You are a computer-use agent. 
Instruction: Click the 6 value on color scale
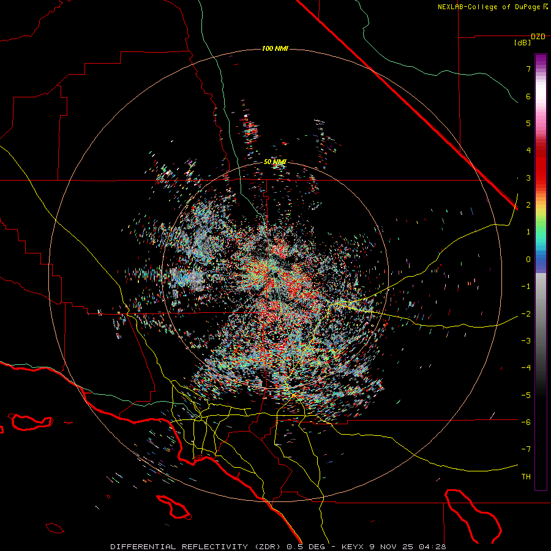(x=528, y=96)
